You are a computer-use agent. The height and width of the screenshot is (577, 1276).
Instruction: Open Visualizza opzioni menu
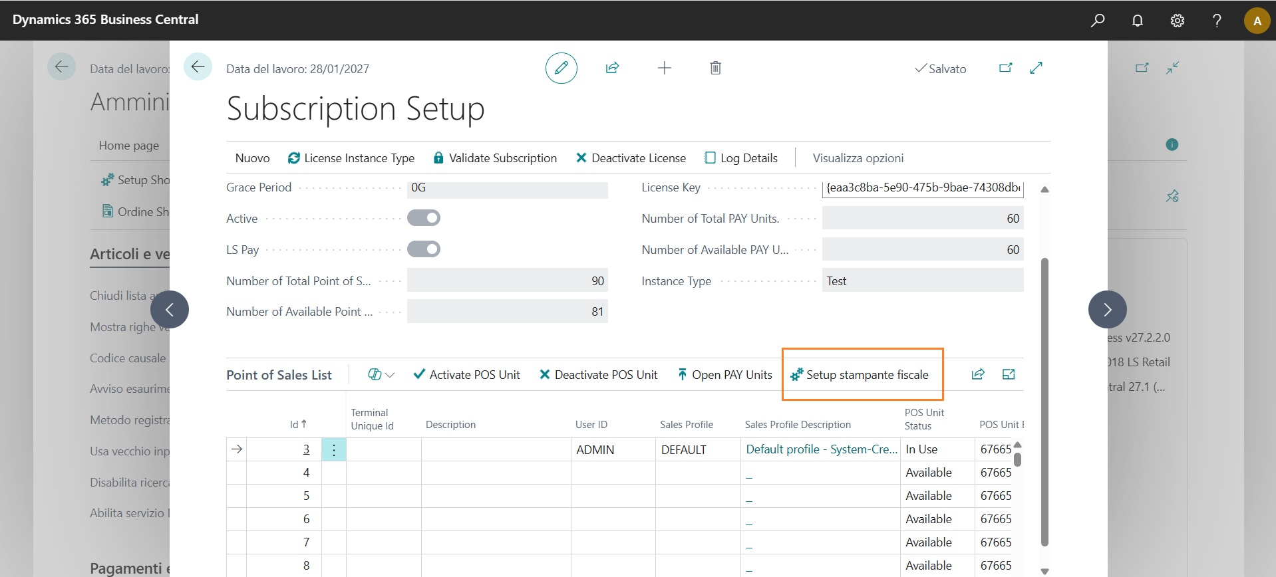858,158
